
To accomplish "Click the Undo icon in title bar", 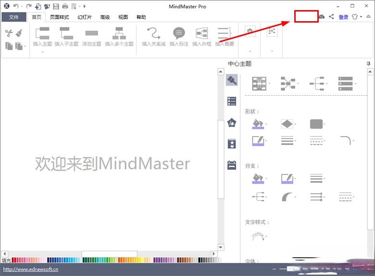I will click(x=16, y=6).
